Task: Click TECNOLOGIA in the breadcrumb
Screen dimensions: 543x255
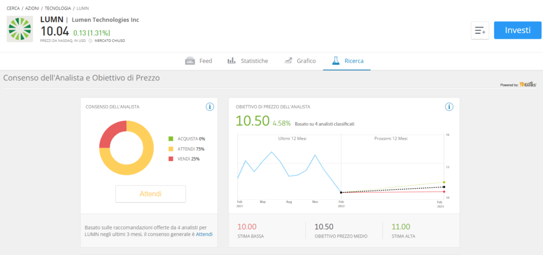Action: (58, 8)
